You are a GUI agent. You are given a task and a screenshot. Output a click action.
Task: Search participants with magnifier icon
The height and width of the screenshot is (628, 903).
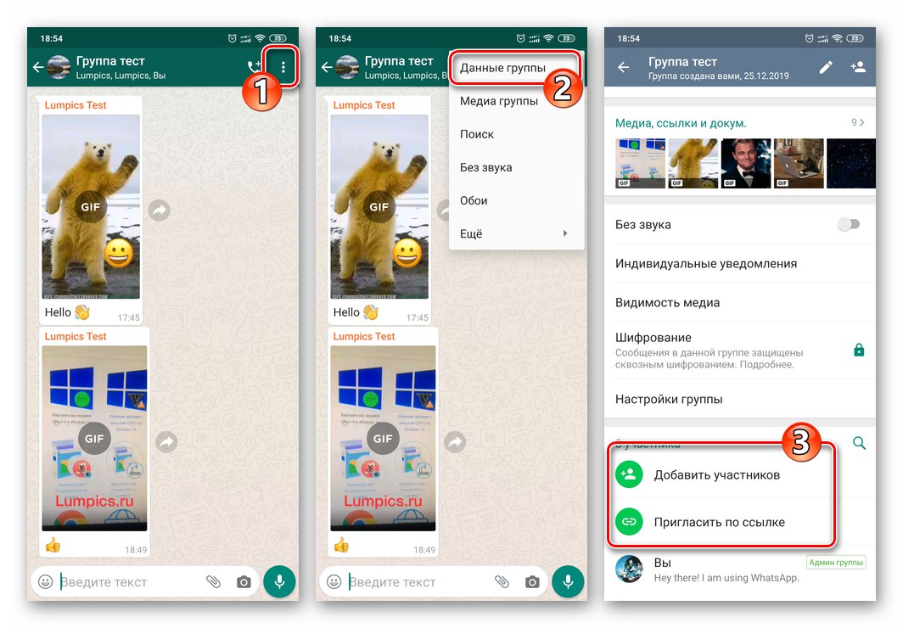(859, 443)
